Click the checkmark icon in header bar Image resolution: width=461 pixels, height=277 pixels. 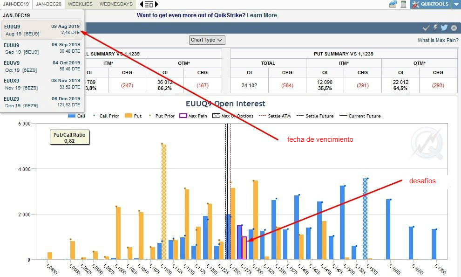[426, 28]
